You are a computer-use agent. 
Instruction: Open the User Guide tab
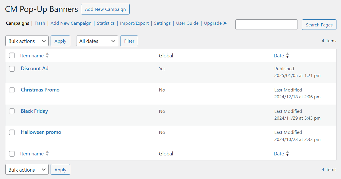pos(187,23)
